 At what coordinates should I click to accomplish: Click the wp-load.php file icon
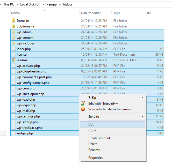(14, 100)
